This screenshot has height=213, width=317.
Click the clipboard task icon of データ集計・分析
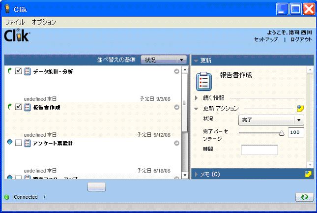[28, 71]
